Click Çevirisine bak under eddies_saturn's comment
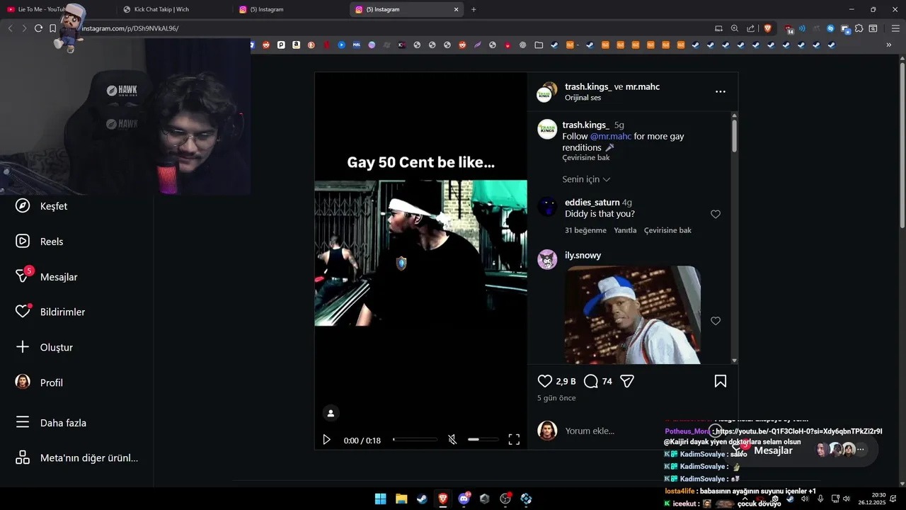 click(x=667, y=230)
